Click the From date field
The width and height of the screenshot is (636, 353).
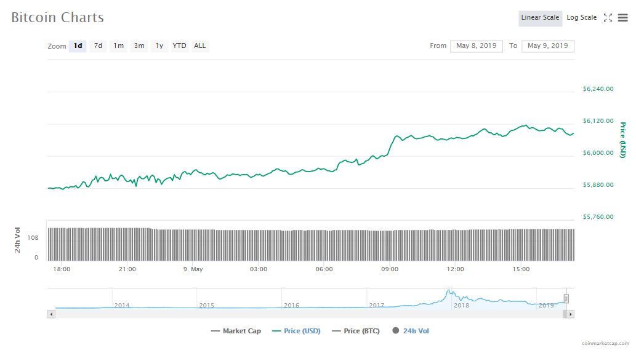pyautogui.click(x=477, y=46)
